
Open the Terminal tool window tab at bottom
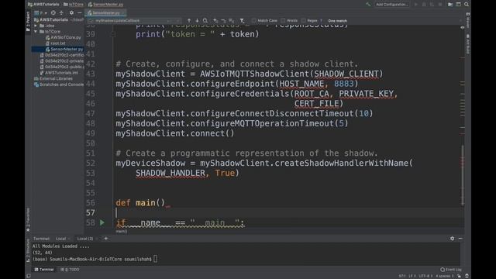coord(44,270)
